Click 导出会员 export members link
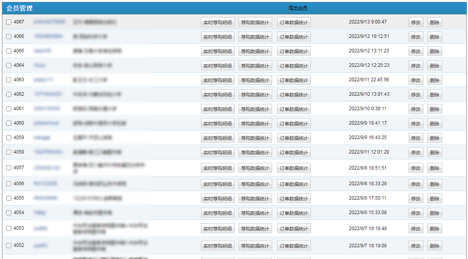The width and height of the screenshot is (468, 259). 298,8
